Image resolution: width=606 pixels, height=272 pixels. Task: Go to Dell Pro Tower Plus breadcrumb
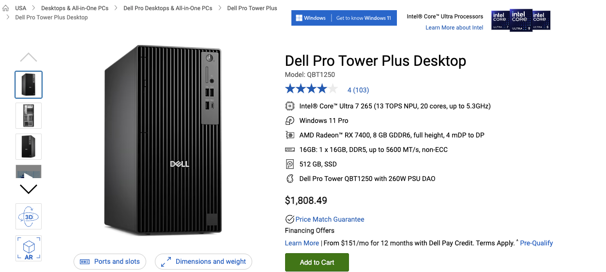pyautogui.click(x=252, y=8)
